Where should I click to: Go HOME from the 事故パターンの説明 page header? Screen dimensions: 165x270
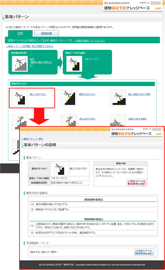tap(159, 134)
